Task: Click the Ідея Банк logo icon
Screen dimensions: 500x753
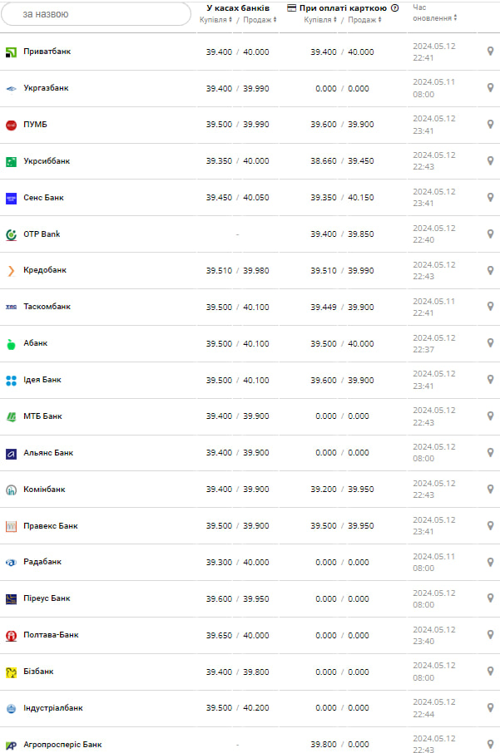Action: click(x=11, y=380)
